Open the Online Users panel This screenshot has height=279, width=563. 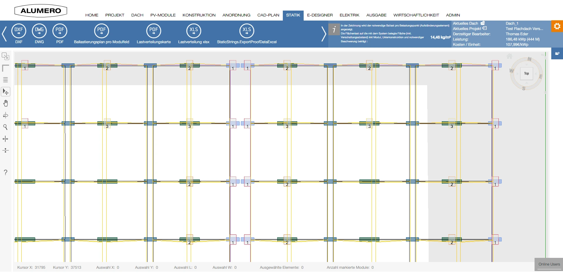[x=549, y=264]
